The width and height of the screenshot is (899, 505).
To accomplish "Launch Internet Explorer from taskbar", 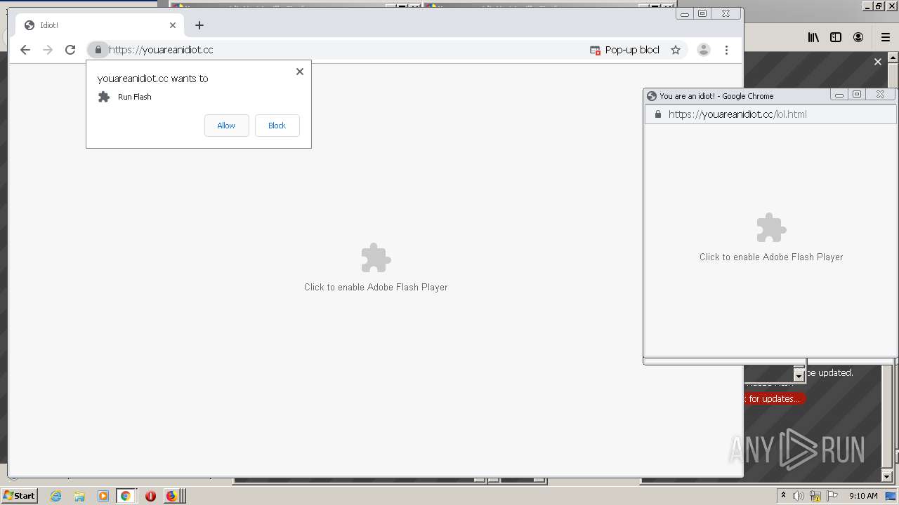I will pyautogui.click(x=56, y=496).
